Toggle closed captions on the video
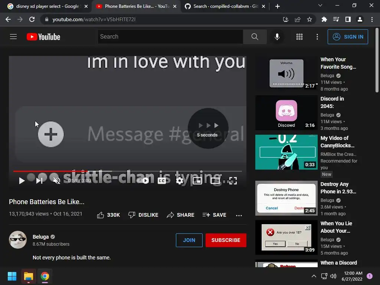380x285 pixels. 162,181
